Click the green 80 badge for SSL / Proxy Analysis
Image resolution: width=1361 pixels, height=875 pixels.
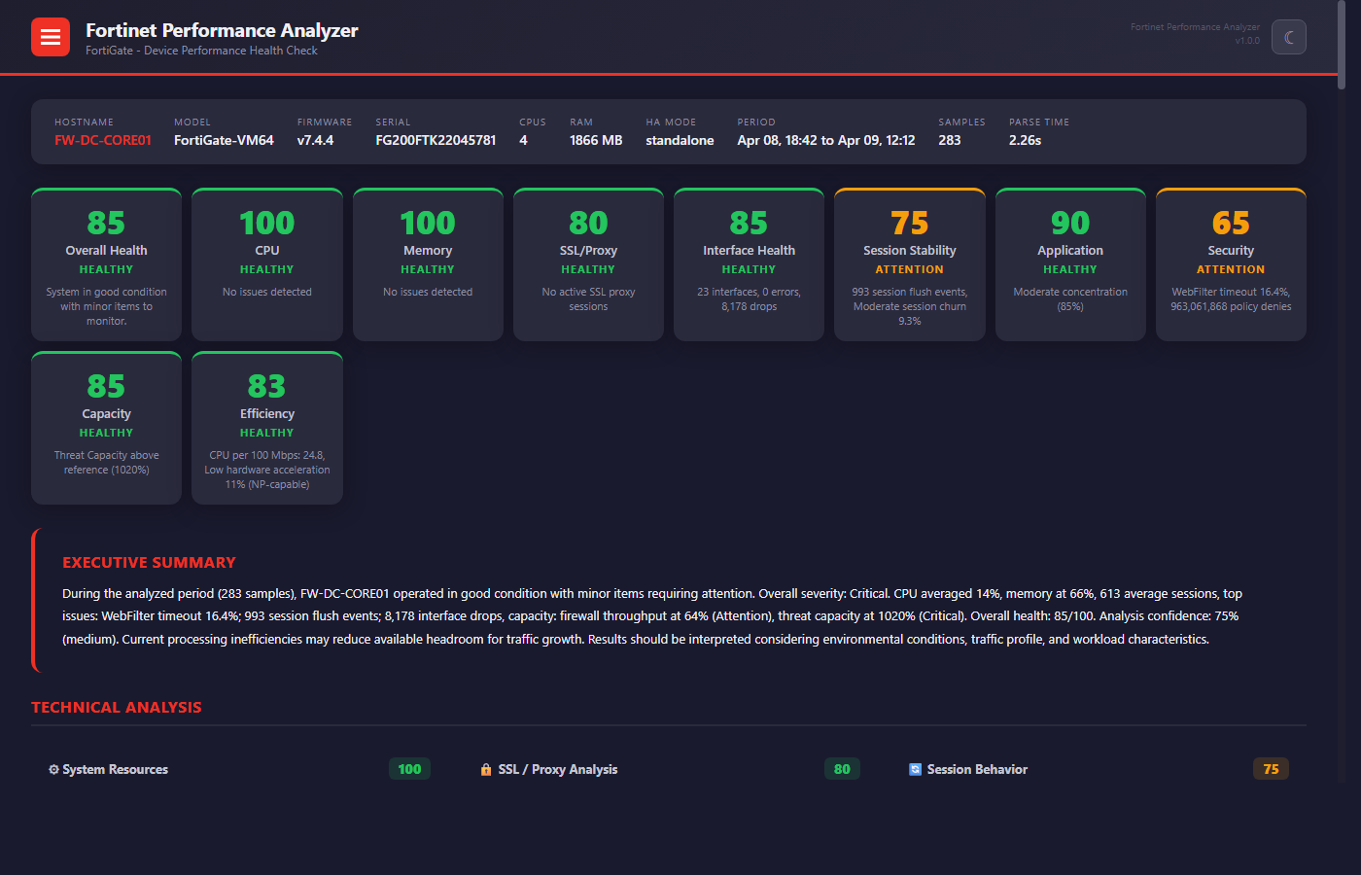[x=842, y=768]
